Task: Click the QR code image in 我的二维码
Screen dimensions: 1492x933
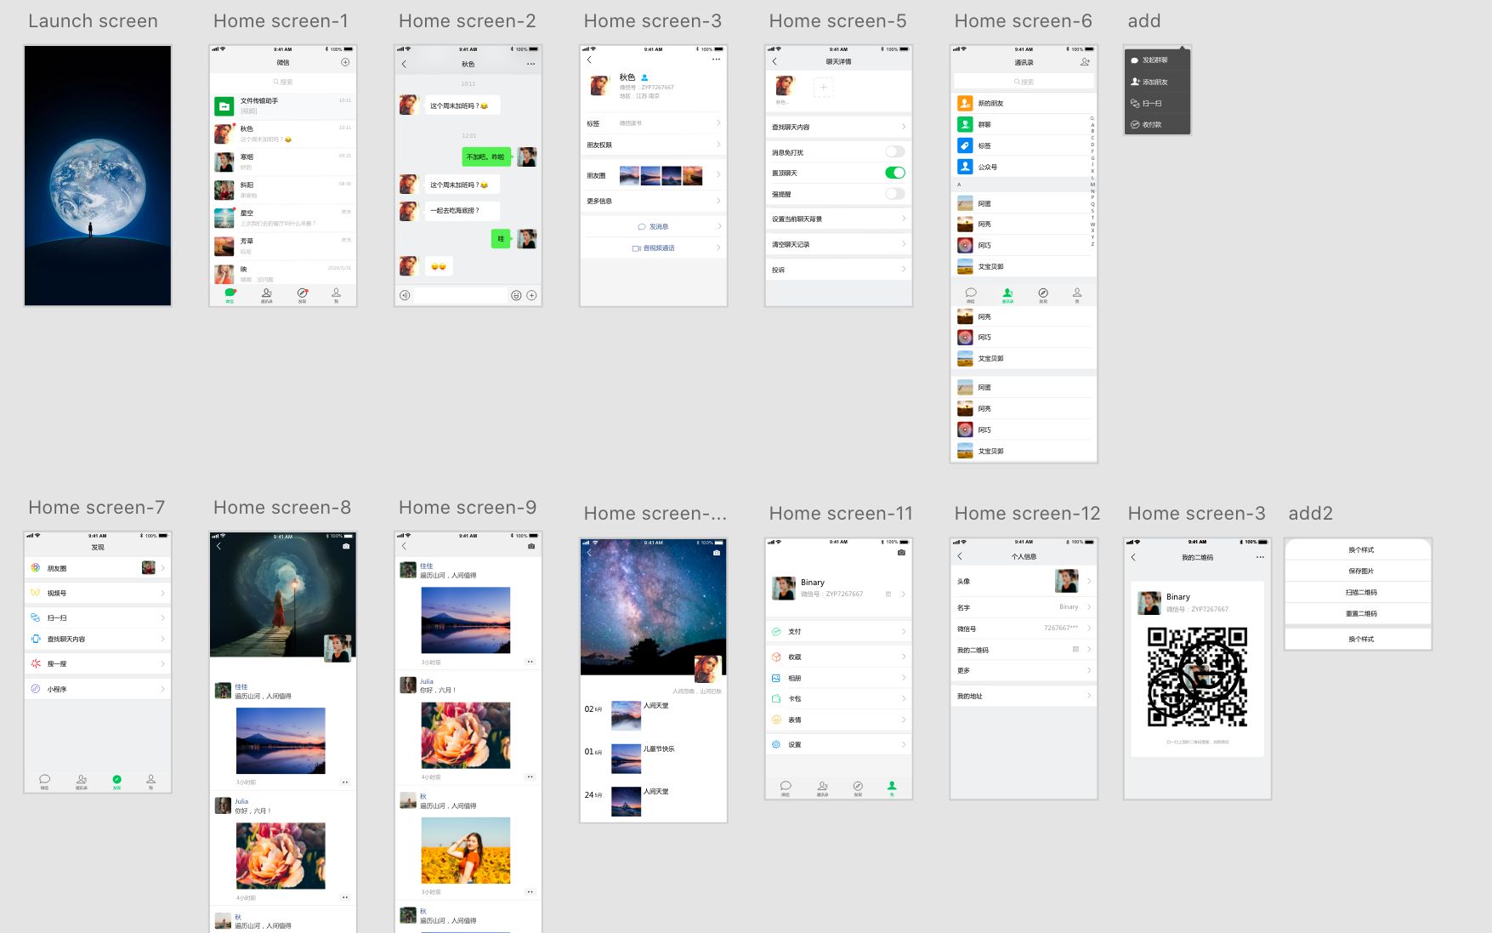Action: coord(1197,677)
